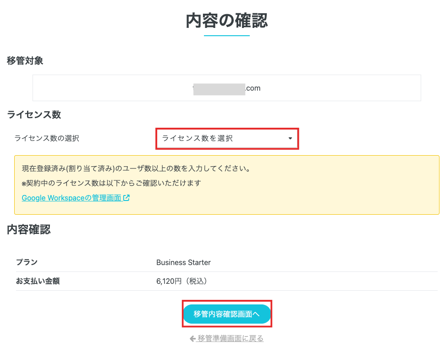Select the Business Starter plan text
The image size is (445, 347).
[x=183, y=262]
